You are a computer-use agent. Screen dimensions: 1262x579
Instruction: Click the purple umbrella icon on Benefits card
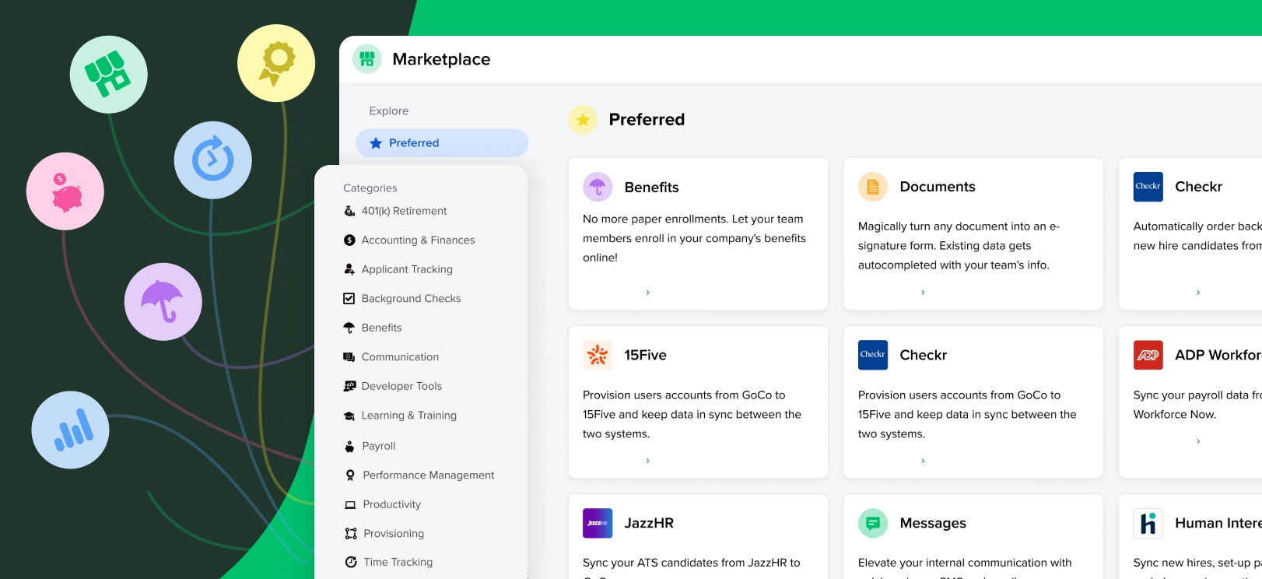coord(598,187)
